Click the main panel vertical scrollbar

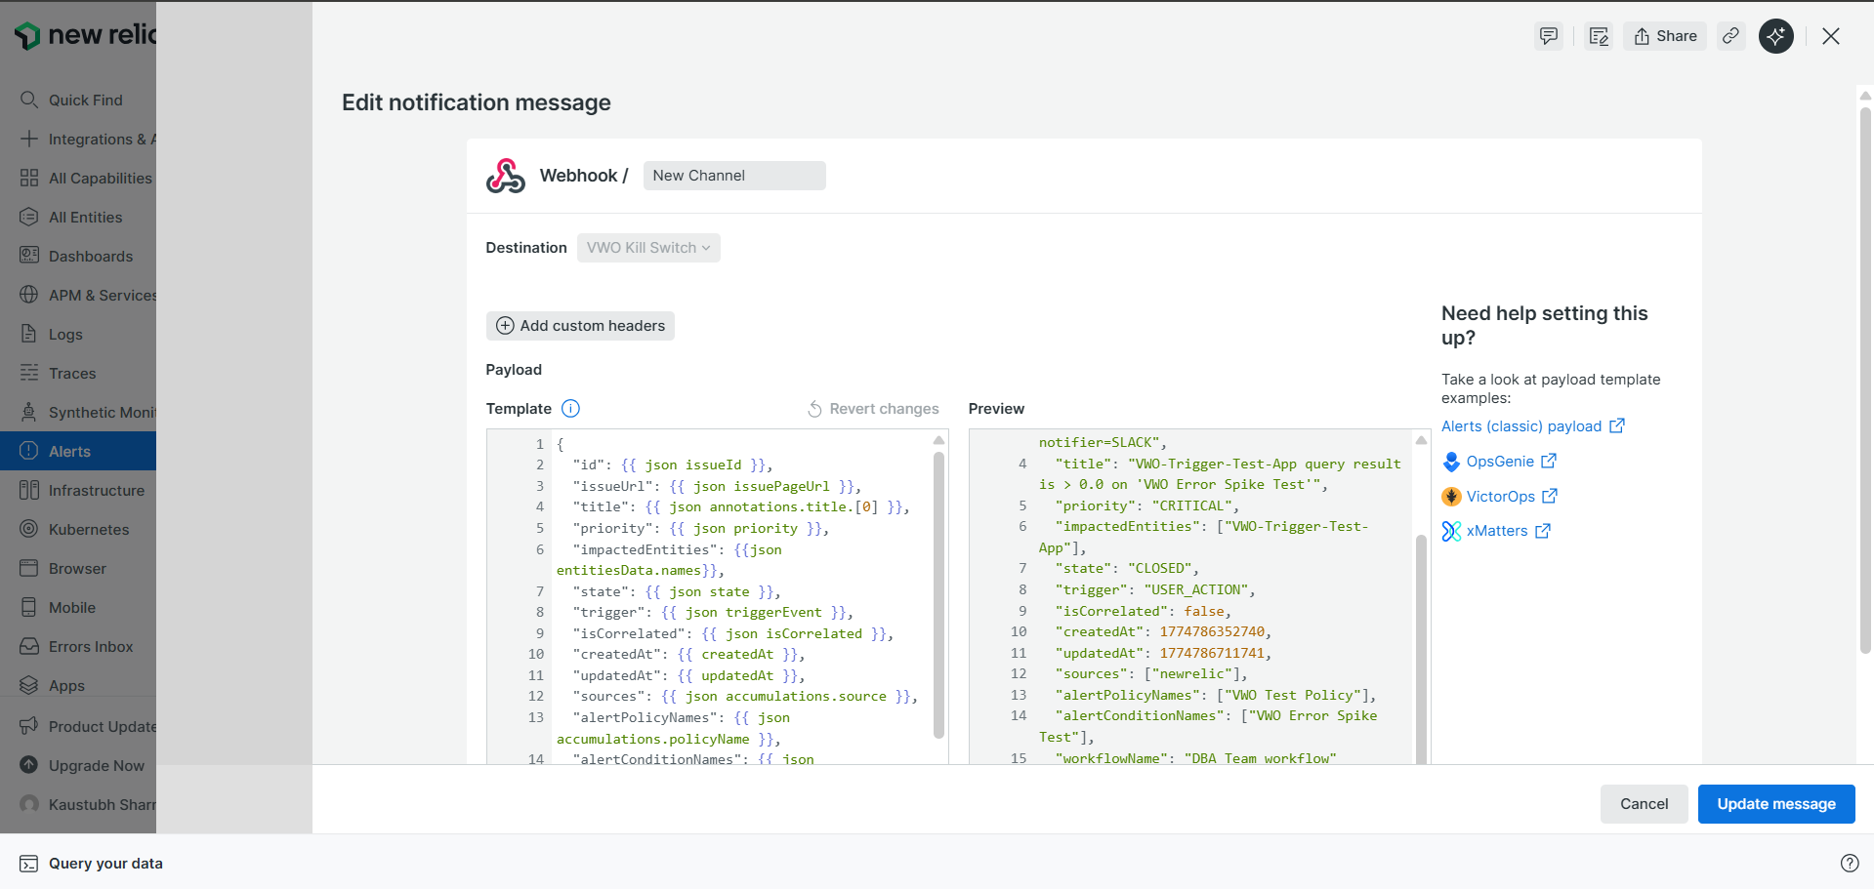point(1865,381)
